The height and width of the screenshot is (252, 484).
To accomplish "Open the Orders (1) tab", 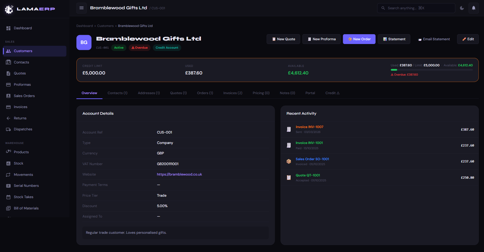I will point(205,93).
